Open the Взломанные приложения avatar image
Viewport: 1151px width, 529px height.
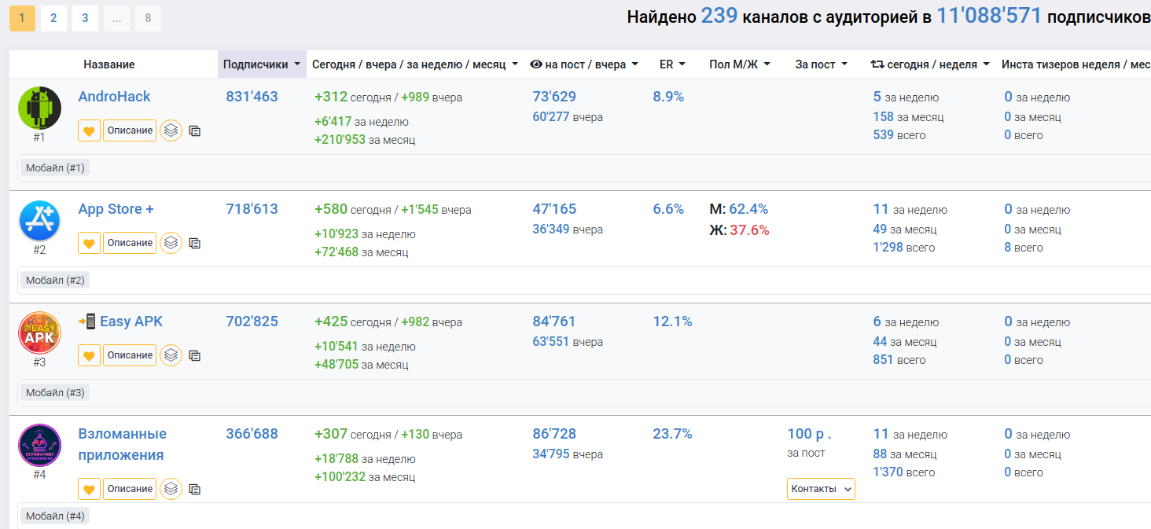pyautogui.click(x=39, y=445)
